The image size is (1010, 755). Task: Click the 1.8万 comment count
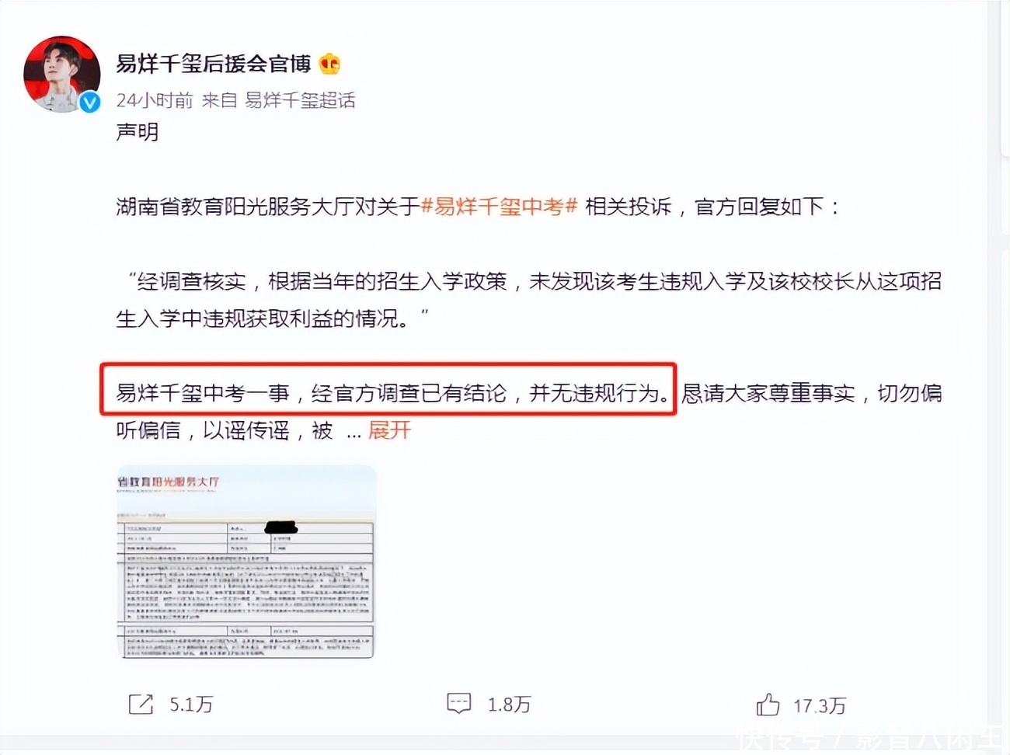pos(509,705)
